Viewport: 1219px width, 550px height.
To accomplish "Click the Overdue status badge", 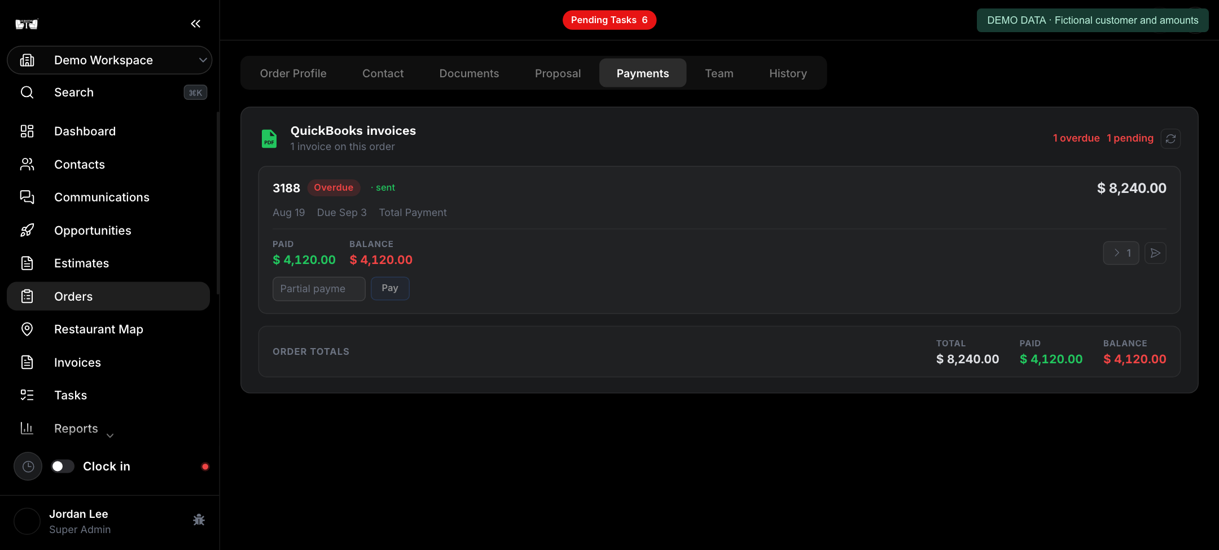I will coord(334,188).
